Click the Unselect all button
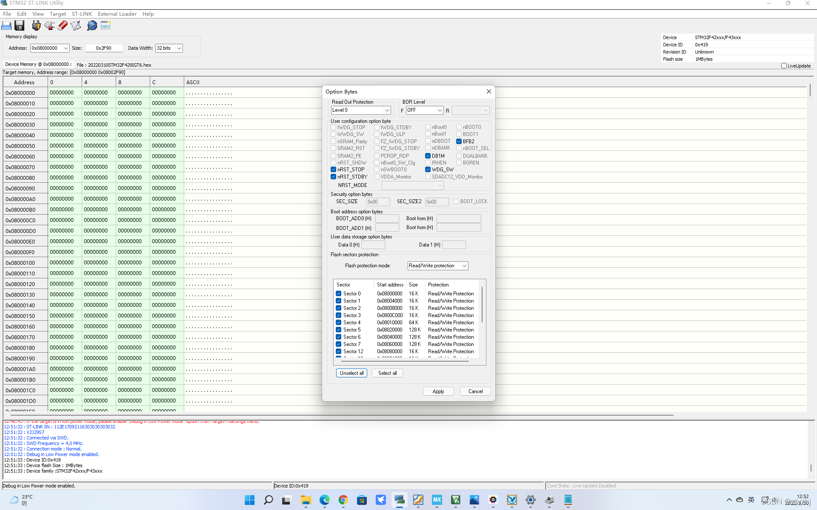The height and width of the screenshot is (510, 817). (x=351, y=373)
